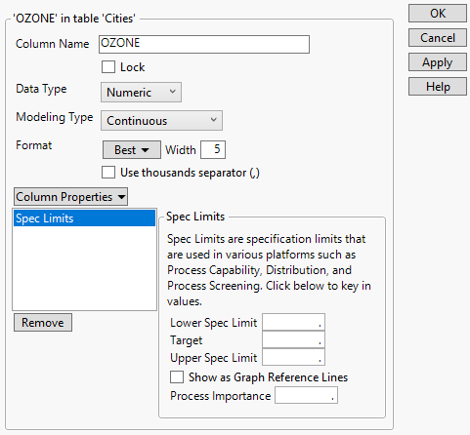Apply the column changes
470x435 pixels.
[x=438, y=62]
